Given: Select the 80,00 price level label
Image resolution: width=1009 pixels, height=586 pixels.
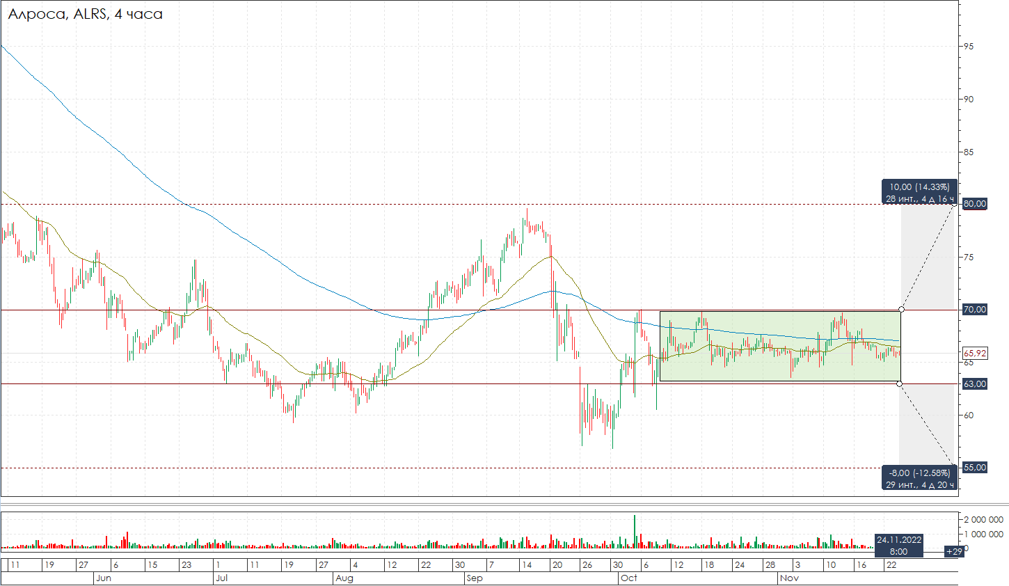Looking at the screenshot, I should tap(974, 204).
